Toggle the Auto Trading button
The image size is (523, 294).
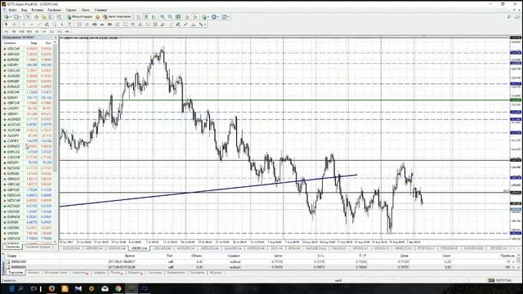point(116,16)
